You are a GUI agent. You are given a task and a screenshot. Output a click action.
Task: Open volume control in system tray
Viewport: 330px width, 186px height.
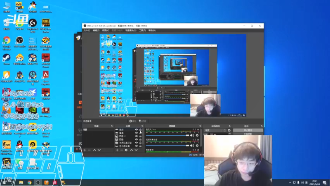tap(302, 183)
